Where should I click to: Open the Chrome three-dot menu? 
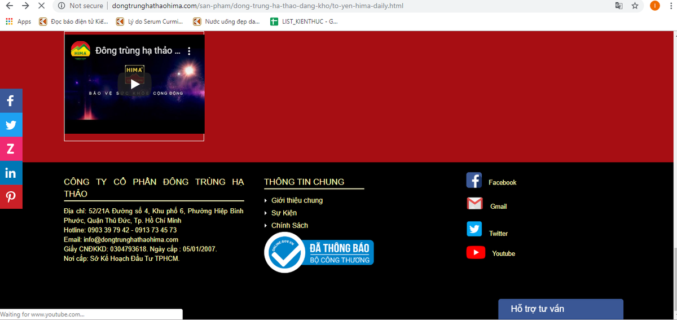[670, 6]
